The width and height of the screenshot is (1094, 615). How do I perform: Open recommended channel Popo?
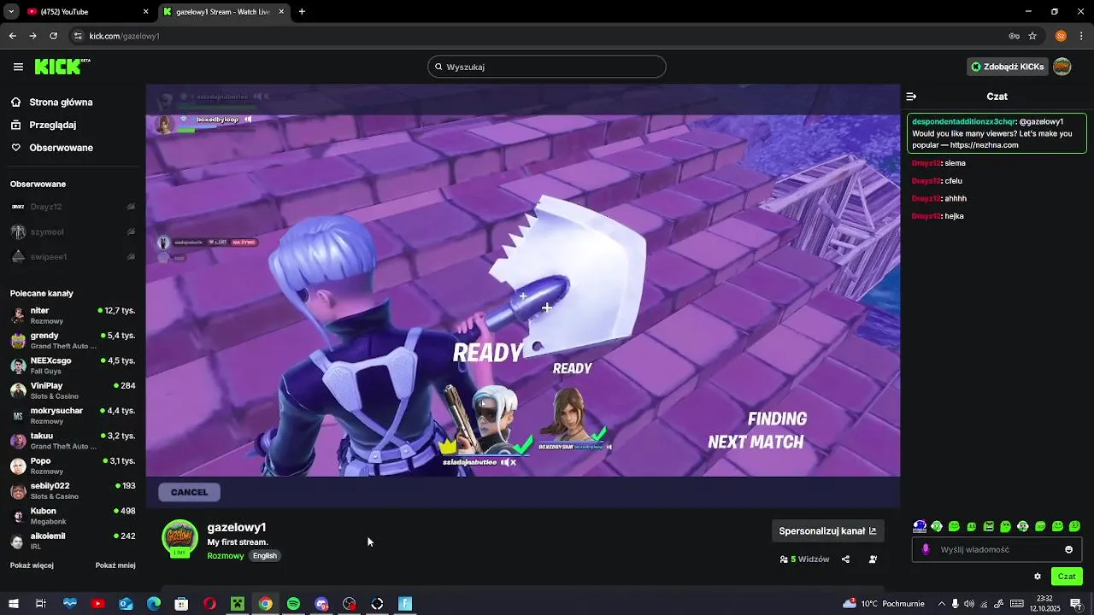click(x=73, y=466)
